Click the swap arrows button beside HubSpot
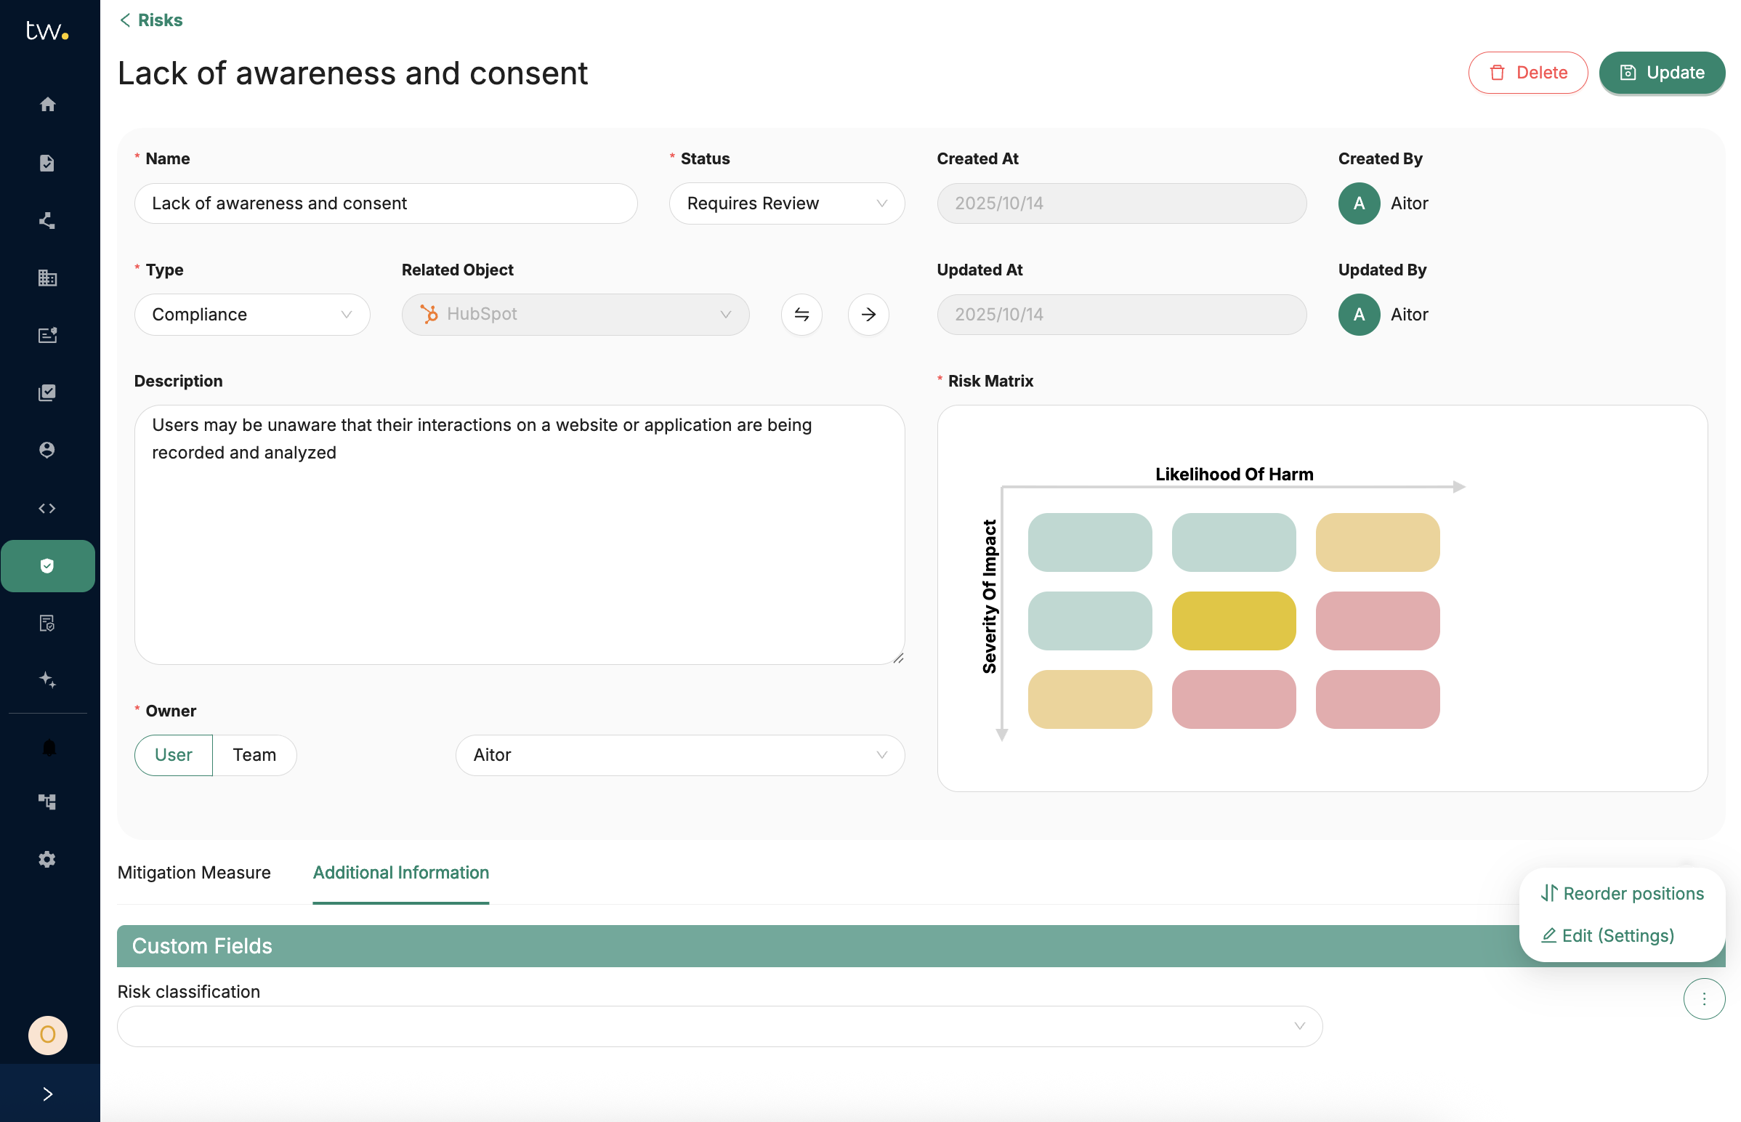The image size is (1741, 1122). pos(801,315)
